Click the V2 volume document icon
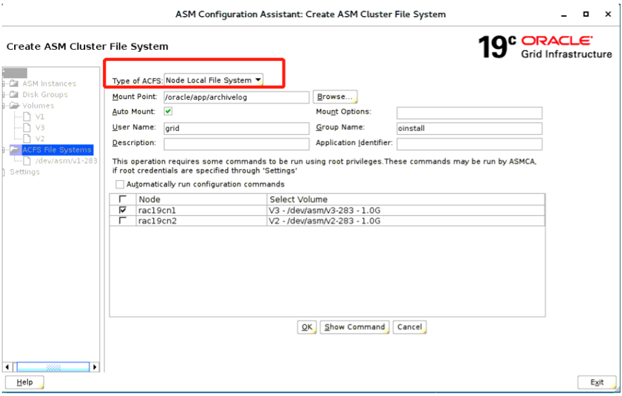Image resolution: width=622 pixels, height=396 pixels. coord(26,137)
